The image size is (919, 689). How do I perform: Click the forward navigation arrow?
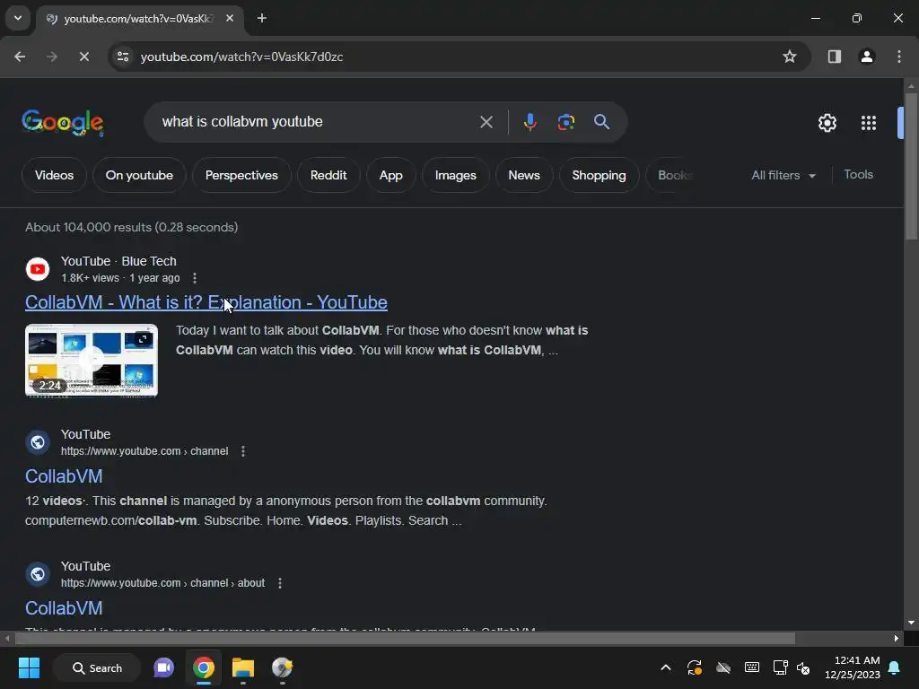pos(52,57)
